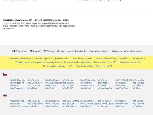Open Kompresor, Kompresory, Nářadí link
This screenshot has width=153, height=115.
pos(47,62)
